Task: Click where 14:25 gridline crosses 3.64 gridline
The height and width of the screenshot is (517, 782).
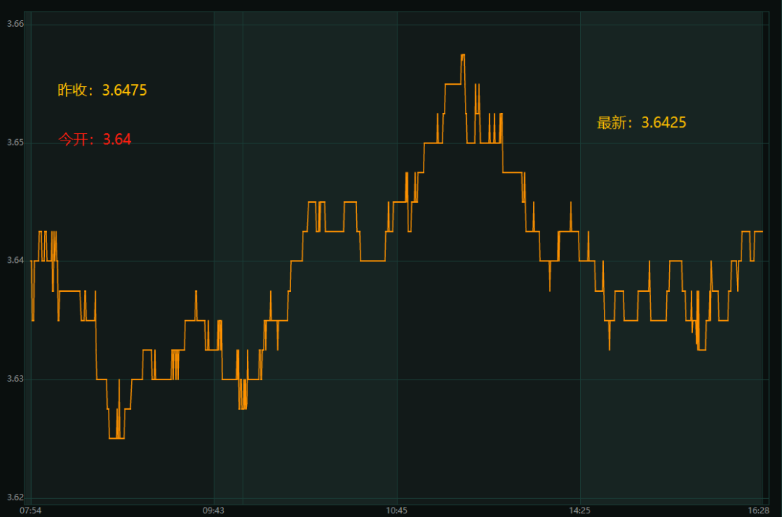Action: (x=580, y=261)
